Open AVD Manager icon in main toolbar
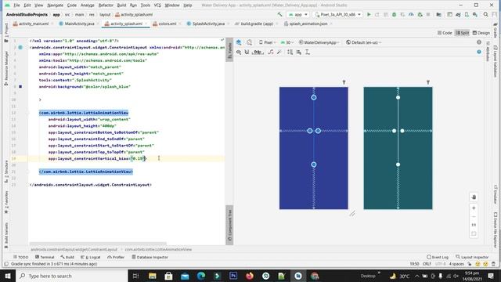 (x=467, y=14)
